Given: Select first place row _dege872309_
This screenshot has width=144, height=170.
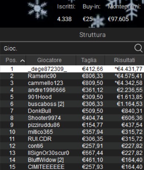Looking at the screenshot, I should (72, 69).
